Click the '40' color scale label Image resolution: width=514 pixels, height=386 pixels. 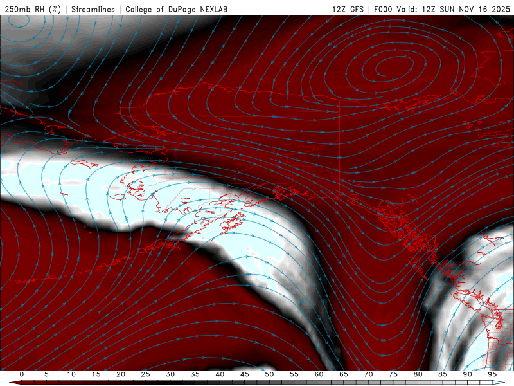coord(220,374)
